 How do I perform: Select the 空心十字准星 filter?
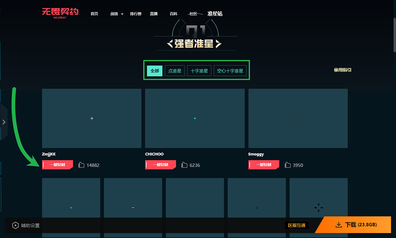click(230, 70)
